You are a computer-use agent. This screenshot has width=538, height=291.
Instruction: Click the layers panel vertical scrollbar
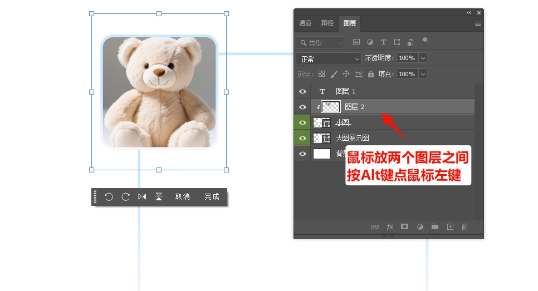[x=479, y=151]
